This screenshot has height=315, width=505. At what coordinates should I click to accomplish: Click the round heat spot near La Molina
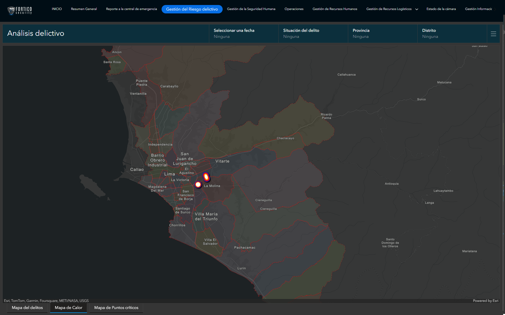(198, 185)
